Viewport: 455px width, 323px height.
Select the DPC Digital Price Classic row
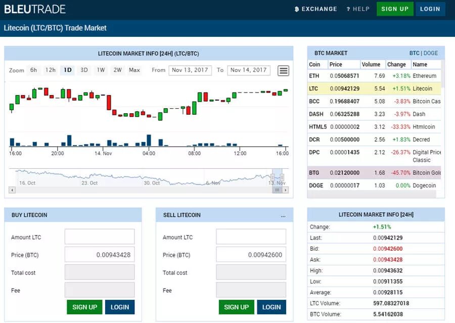click(x=374, y=156)
